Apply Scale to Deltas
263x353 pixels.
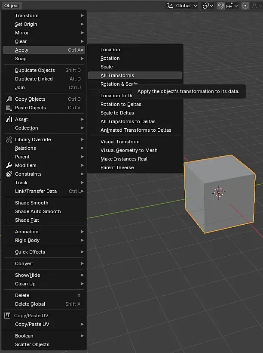click(x=135, y=113)
